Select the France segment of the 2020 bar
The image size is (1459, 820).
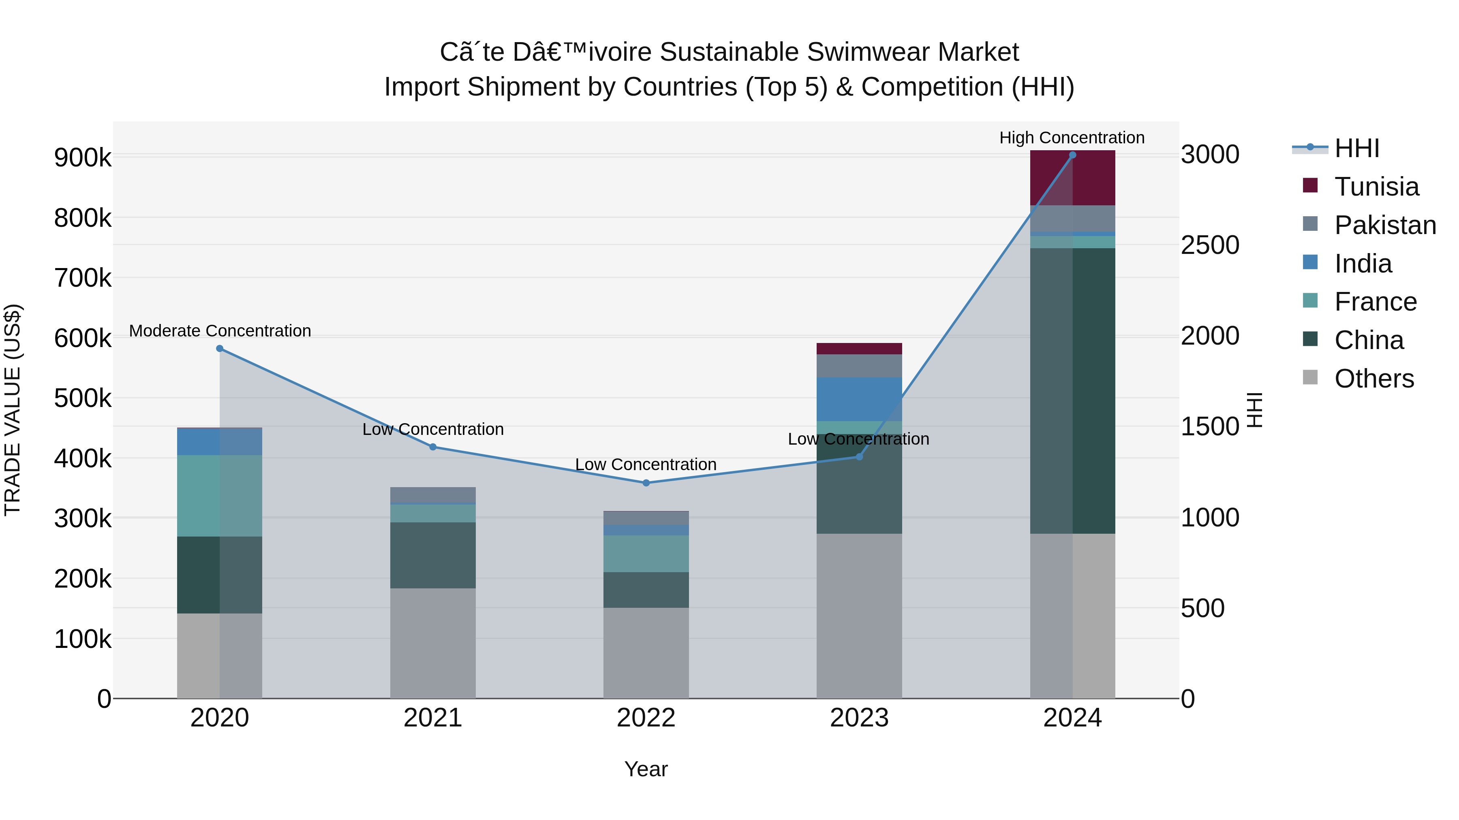(x=220, y=496)
